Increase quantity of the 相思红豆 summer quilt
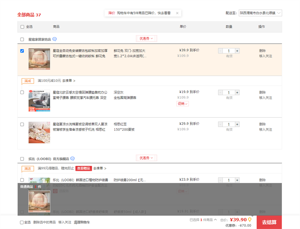 click(237, 124)
